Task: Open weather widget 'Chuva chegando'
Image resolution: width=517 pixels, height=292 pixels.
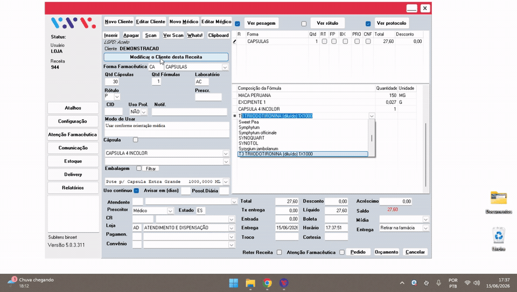Action: point(30,283)
